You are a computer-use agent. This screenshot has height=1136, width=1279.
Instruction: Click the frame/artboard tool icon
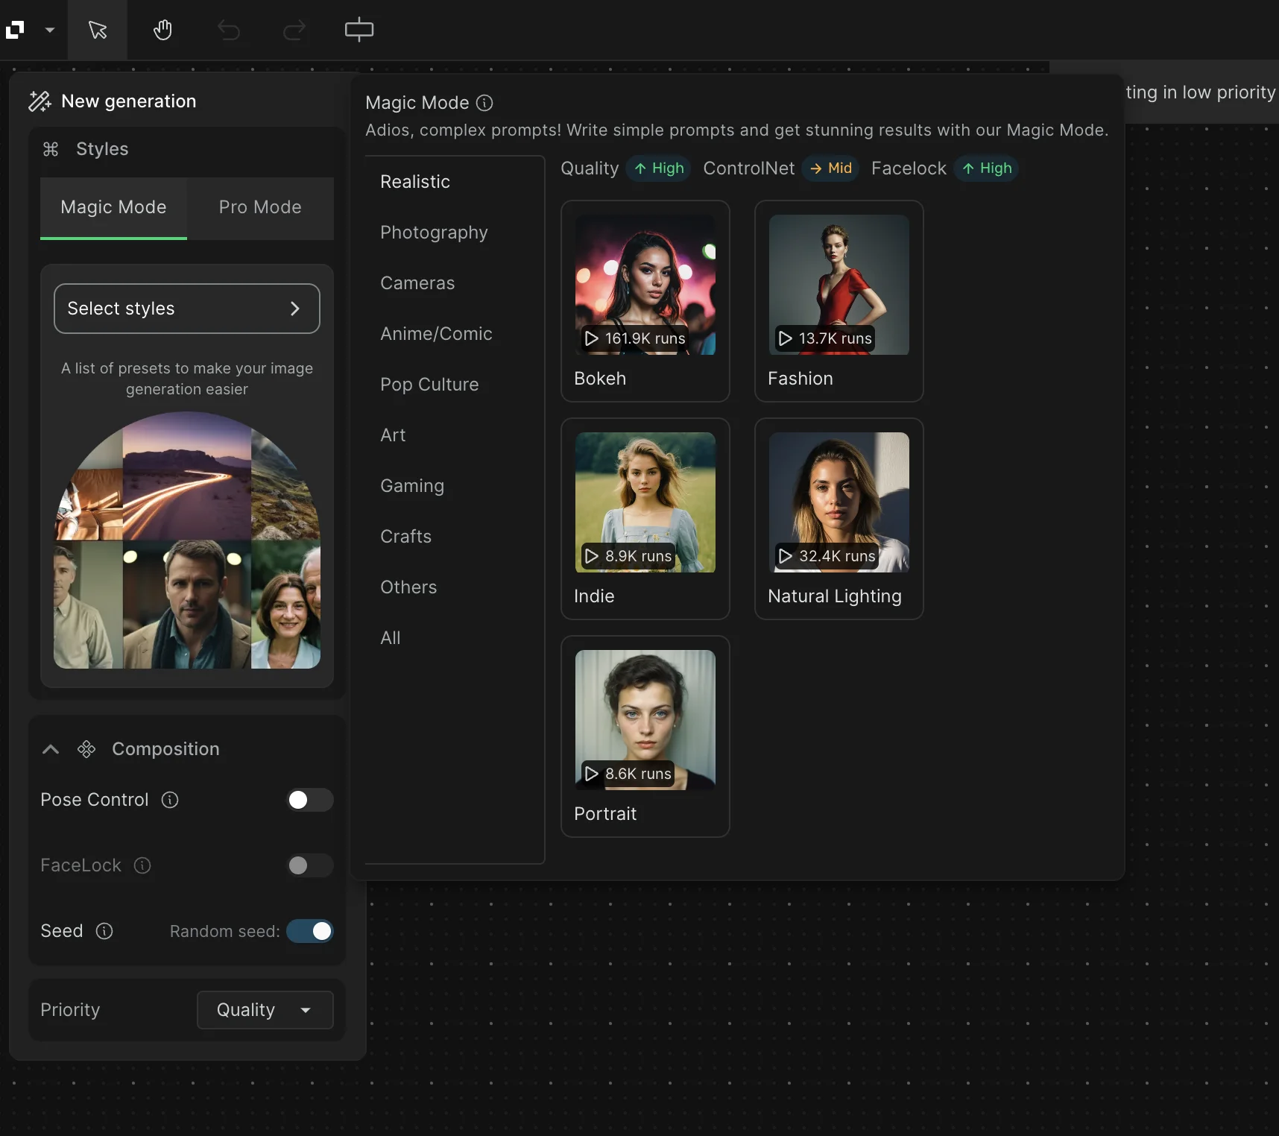[359, 30]
